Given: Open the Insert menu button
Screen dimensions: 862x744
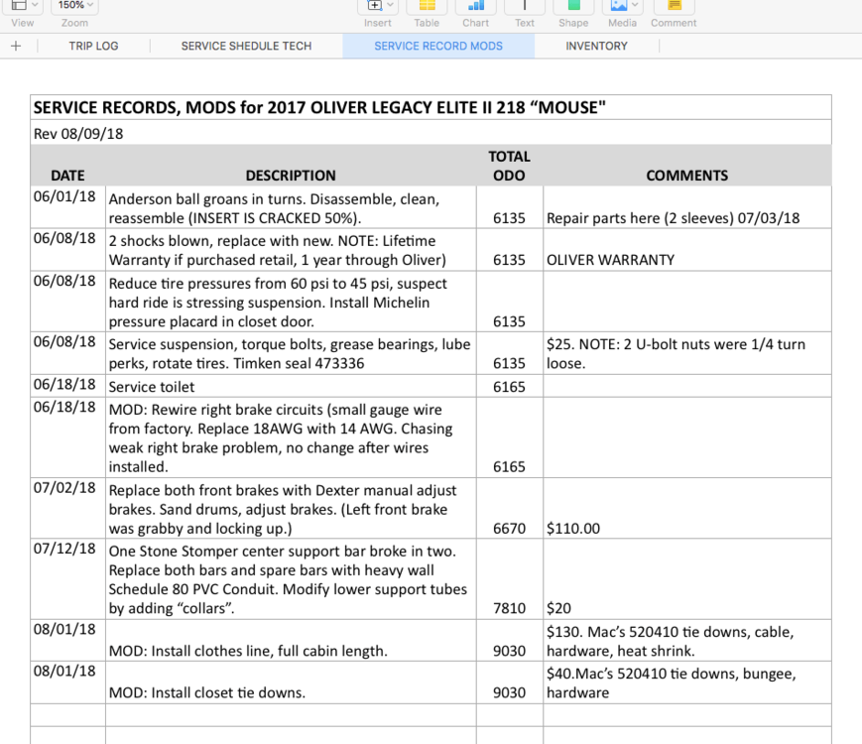Looking at the screenshot, I should click(378, 7).
